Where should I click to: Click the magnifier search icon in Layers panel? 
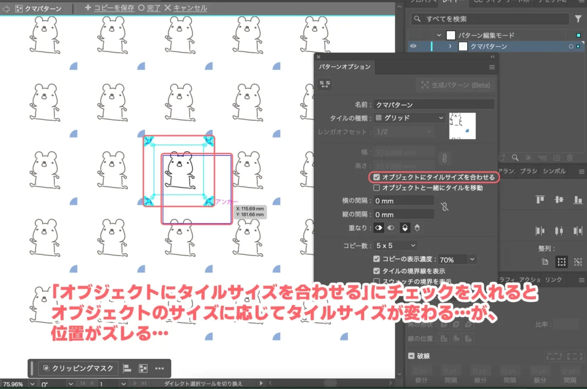pos(417,18)
